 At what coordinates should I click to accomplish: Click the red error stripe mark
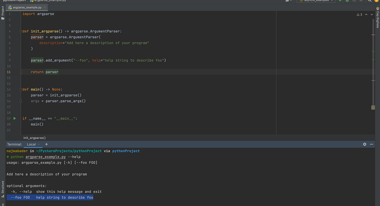coord(373,35)
